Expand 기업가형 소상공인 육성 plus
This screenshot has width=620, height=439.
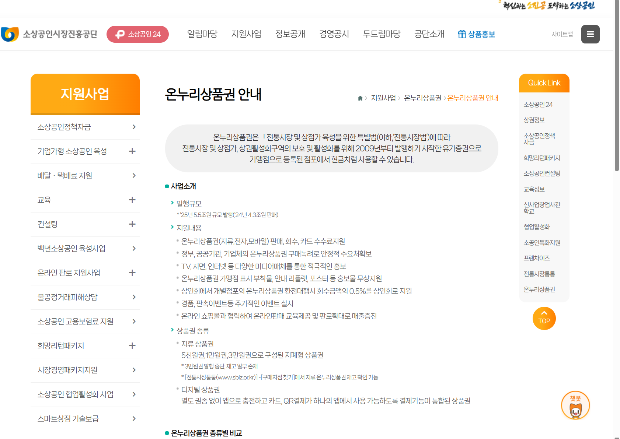132,151
